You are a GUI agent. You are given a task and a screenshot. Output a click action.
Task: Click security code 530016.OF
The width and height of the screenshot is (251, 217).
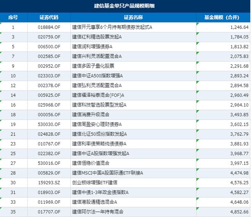(49, 163)
